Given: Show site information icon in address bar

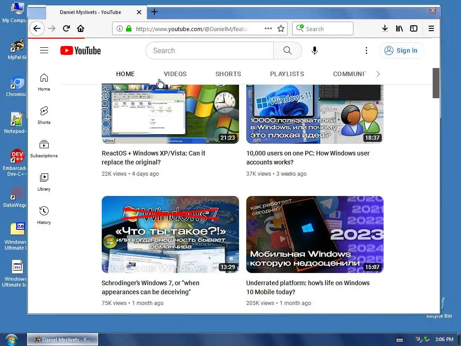Looking at the screenshot, I should (x=119, y=28).
